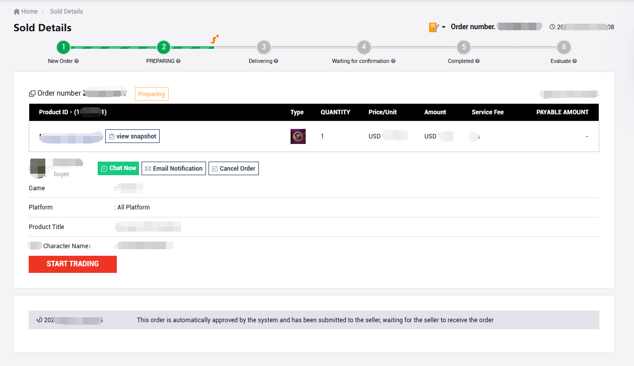Go to Home breadcrumb link

click(x=29, y=12)
